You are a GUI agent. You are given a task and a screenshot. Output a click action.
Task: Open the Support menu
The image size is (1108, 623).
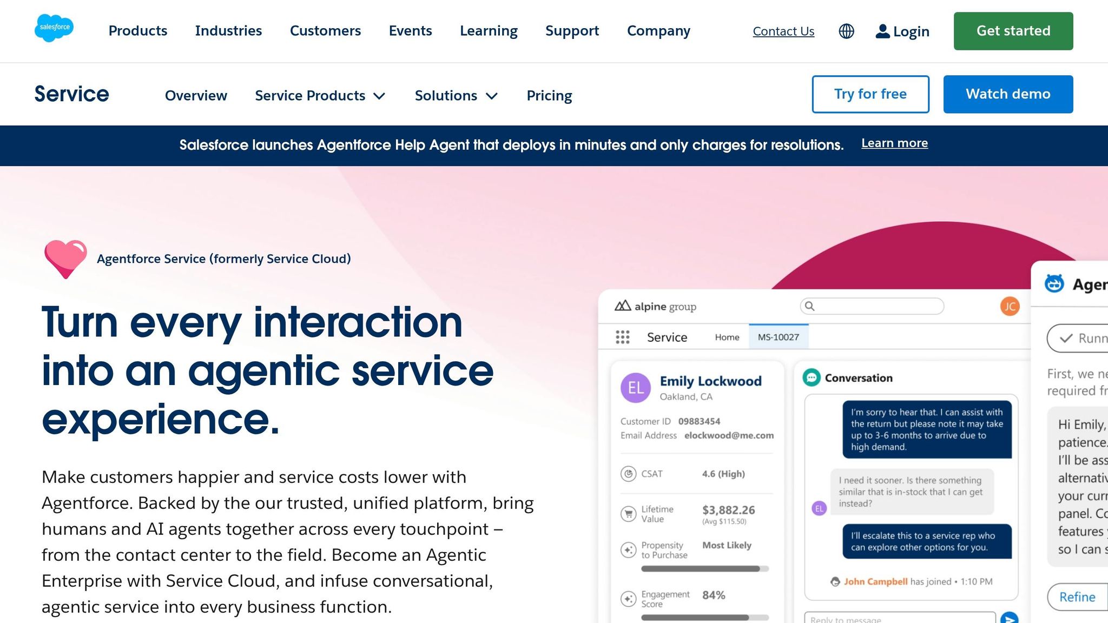tap(572, 31)
